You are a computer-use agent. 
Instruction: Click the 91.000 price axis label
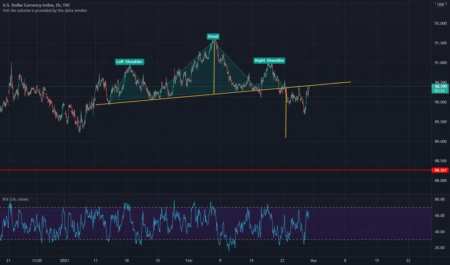coord(440,63)
